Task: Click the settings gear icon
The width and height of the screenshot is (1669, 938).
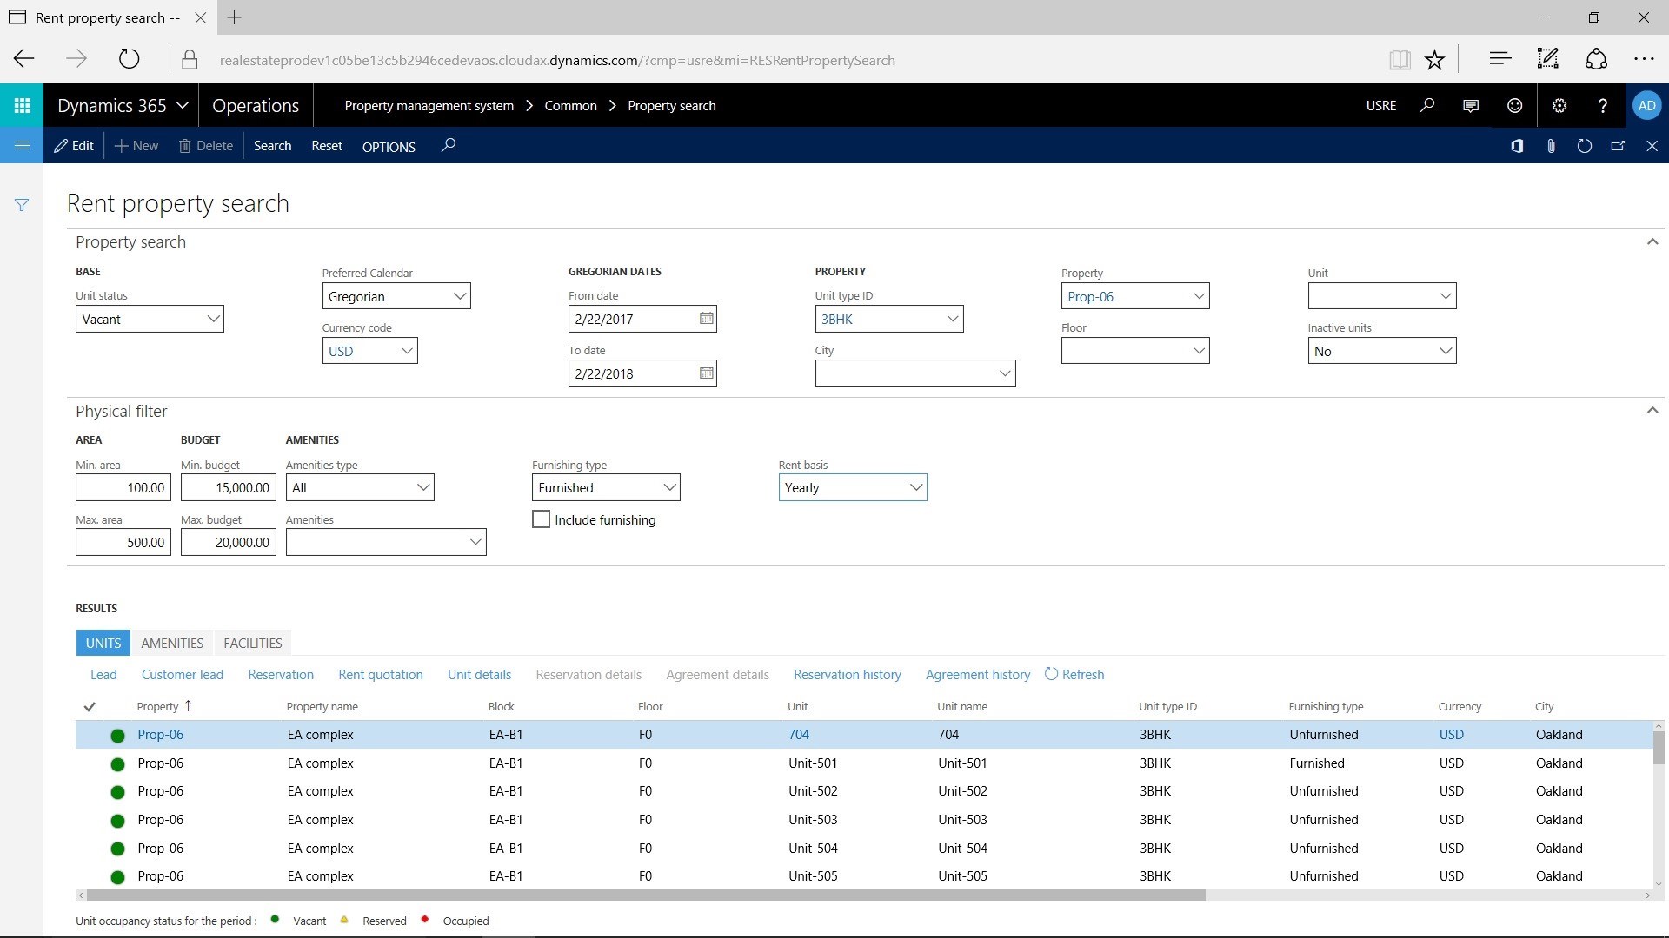Action: tap(1559, 105)
